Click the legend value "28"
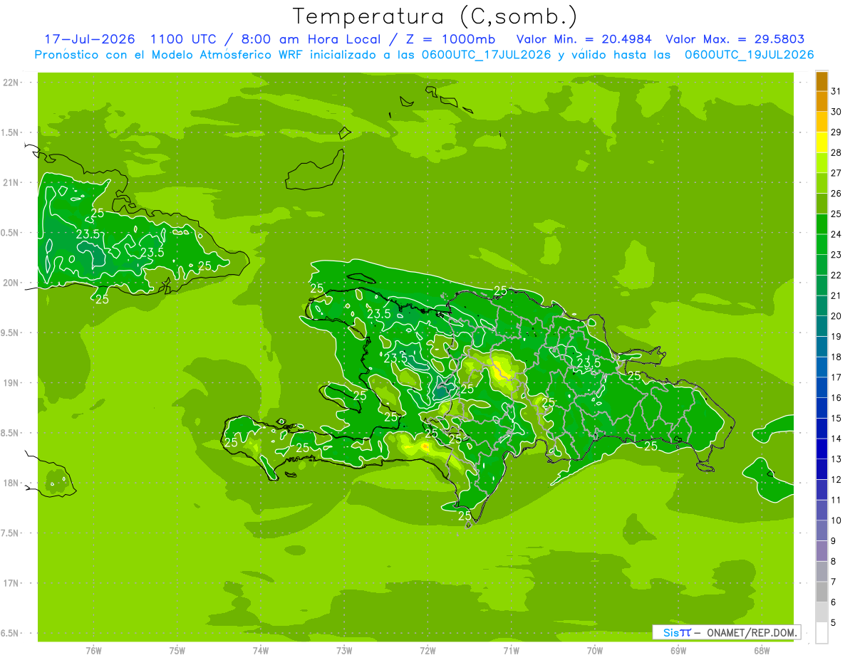The height and width of the screenshot is (660, 855). pyautogui.click(x=836, y=152)
